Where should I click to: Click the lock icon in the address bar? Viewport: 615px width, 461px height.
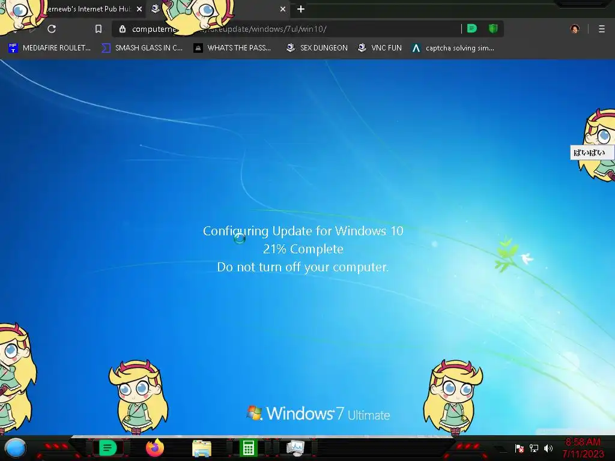tap(123, 29)
